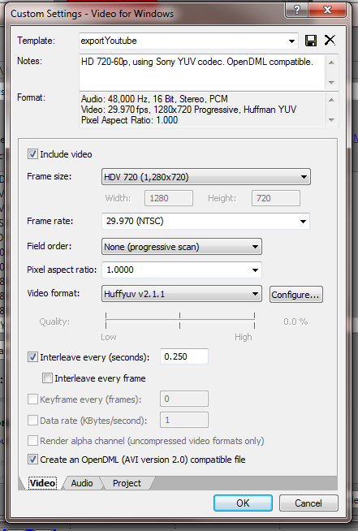Click the Data rate value field
This screenshot has width=358, height=531.
(x=184, y=420)
